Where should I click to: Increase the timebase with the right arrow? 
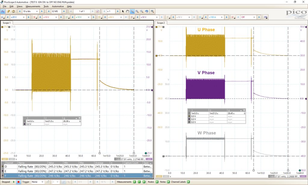point(42,11)
